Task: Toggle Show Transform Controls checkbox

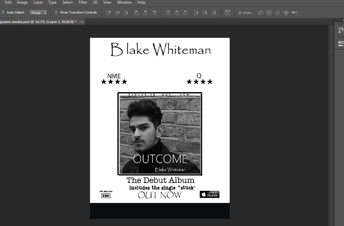Action: [56, 13]
